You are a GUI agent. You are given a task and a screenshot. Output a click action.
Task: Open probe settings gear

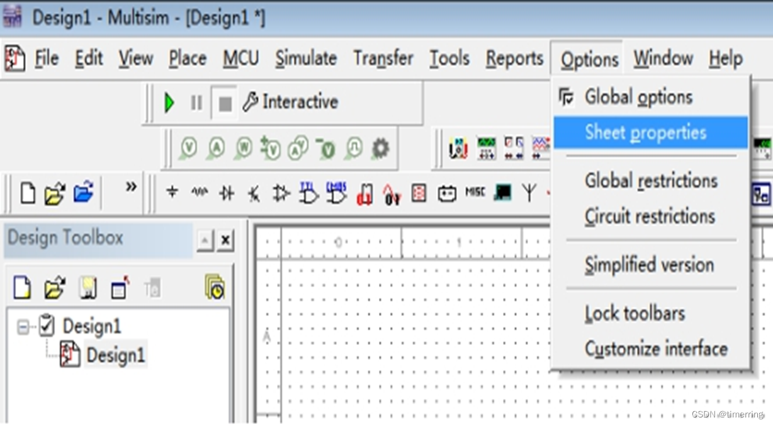coord(380,149)
